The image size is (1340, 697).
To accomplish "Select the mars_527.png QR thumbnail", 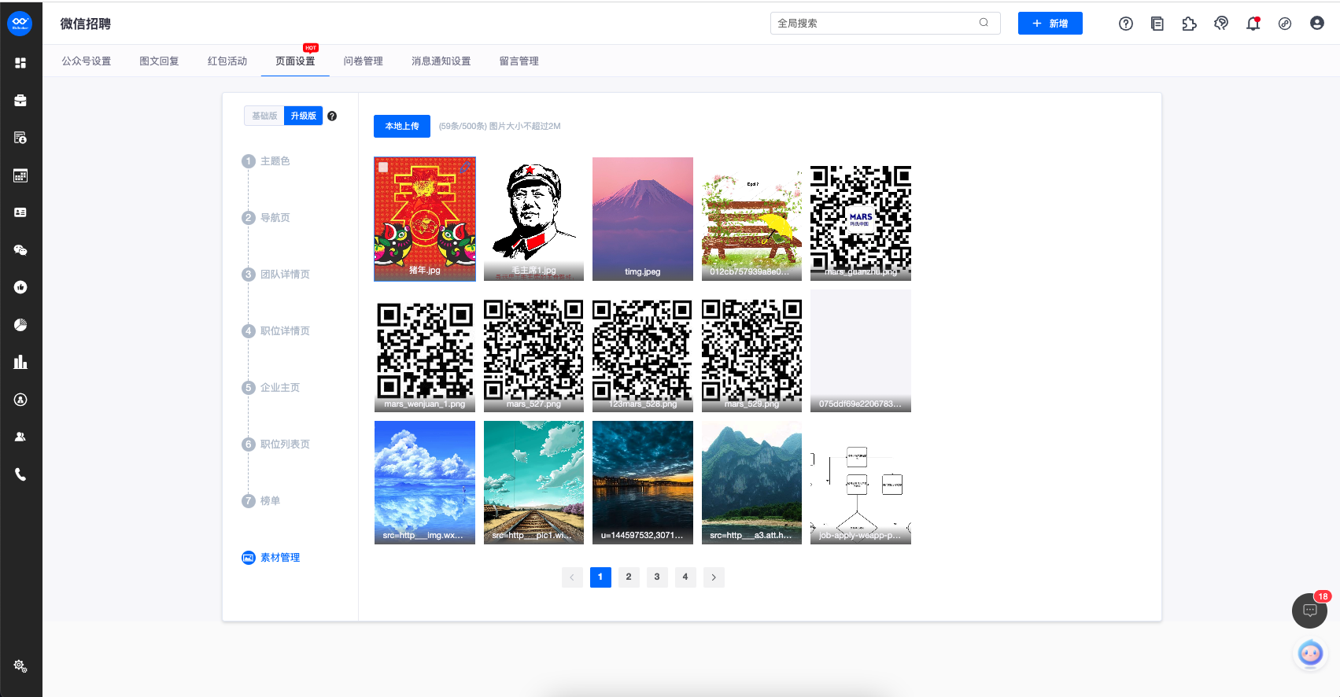I will [533, 351].
